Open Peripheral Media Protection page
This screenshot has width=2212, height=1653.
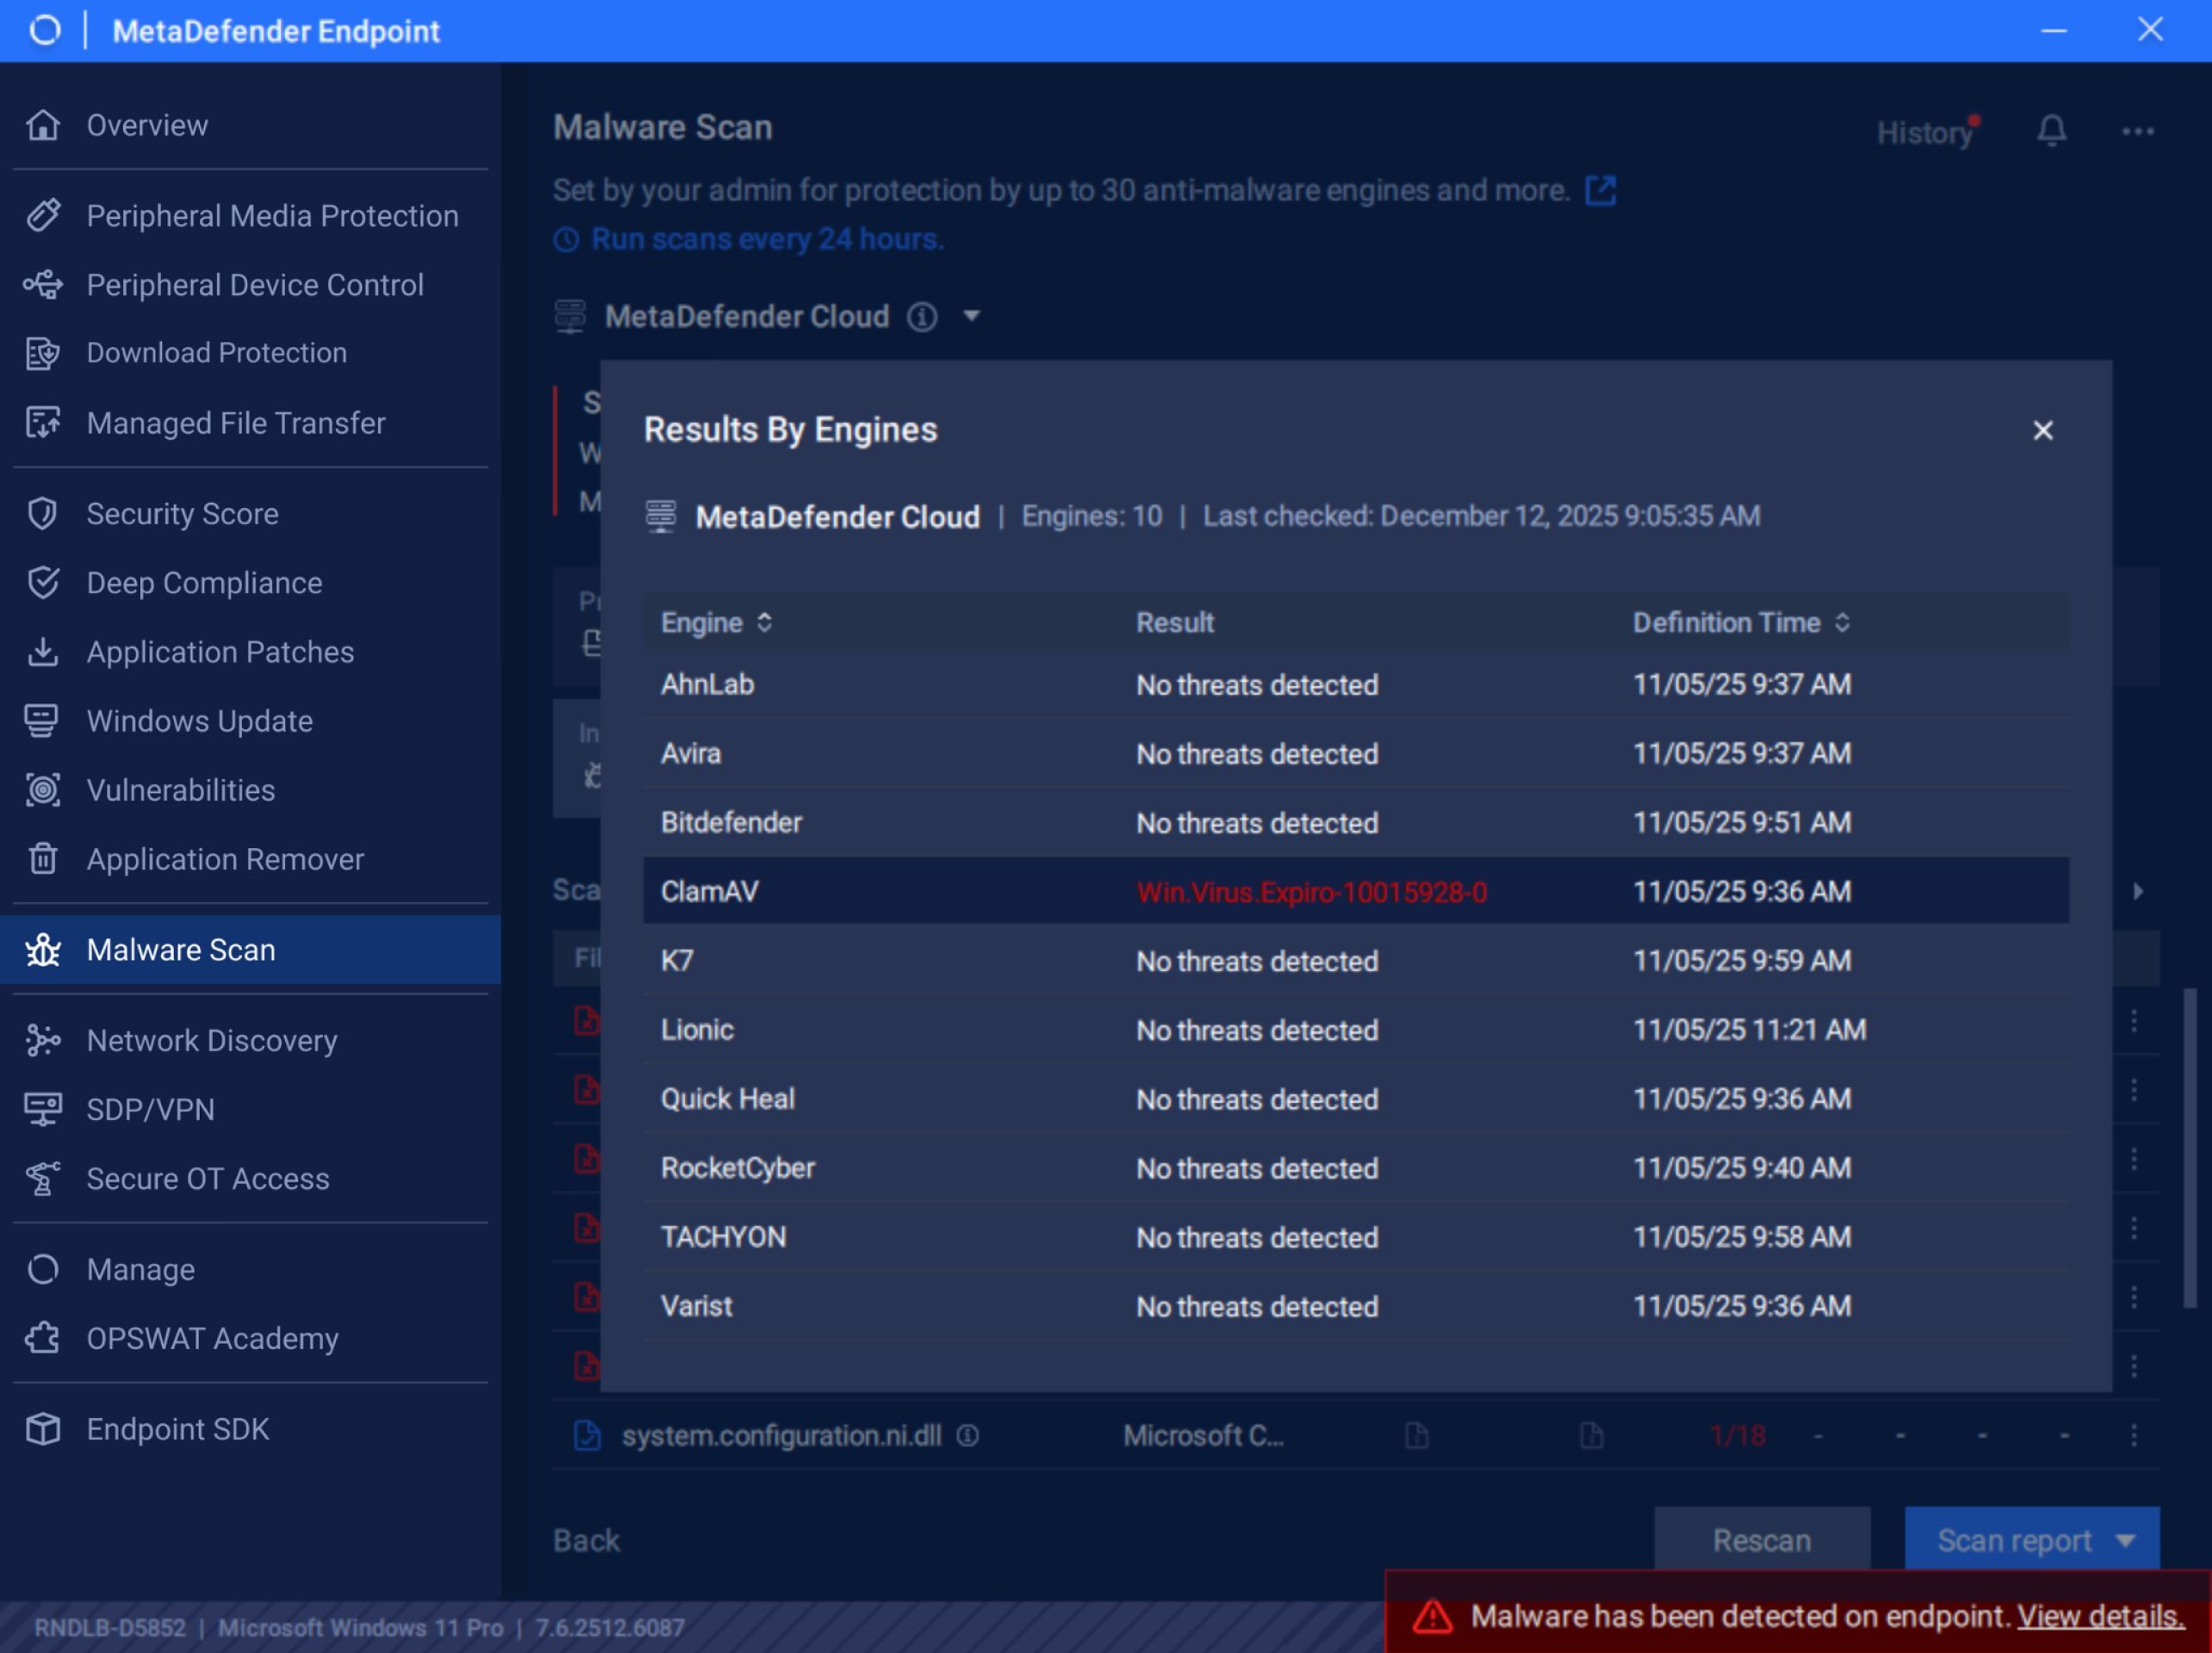coord(272,216)
